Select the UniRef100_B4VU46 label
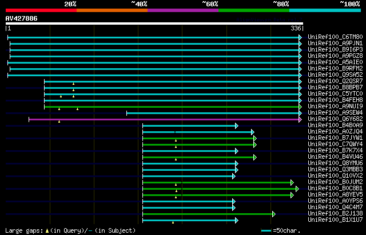Screen dimensions: 366x235 (x=335, y=157)
